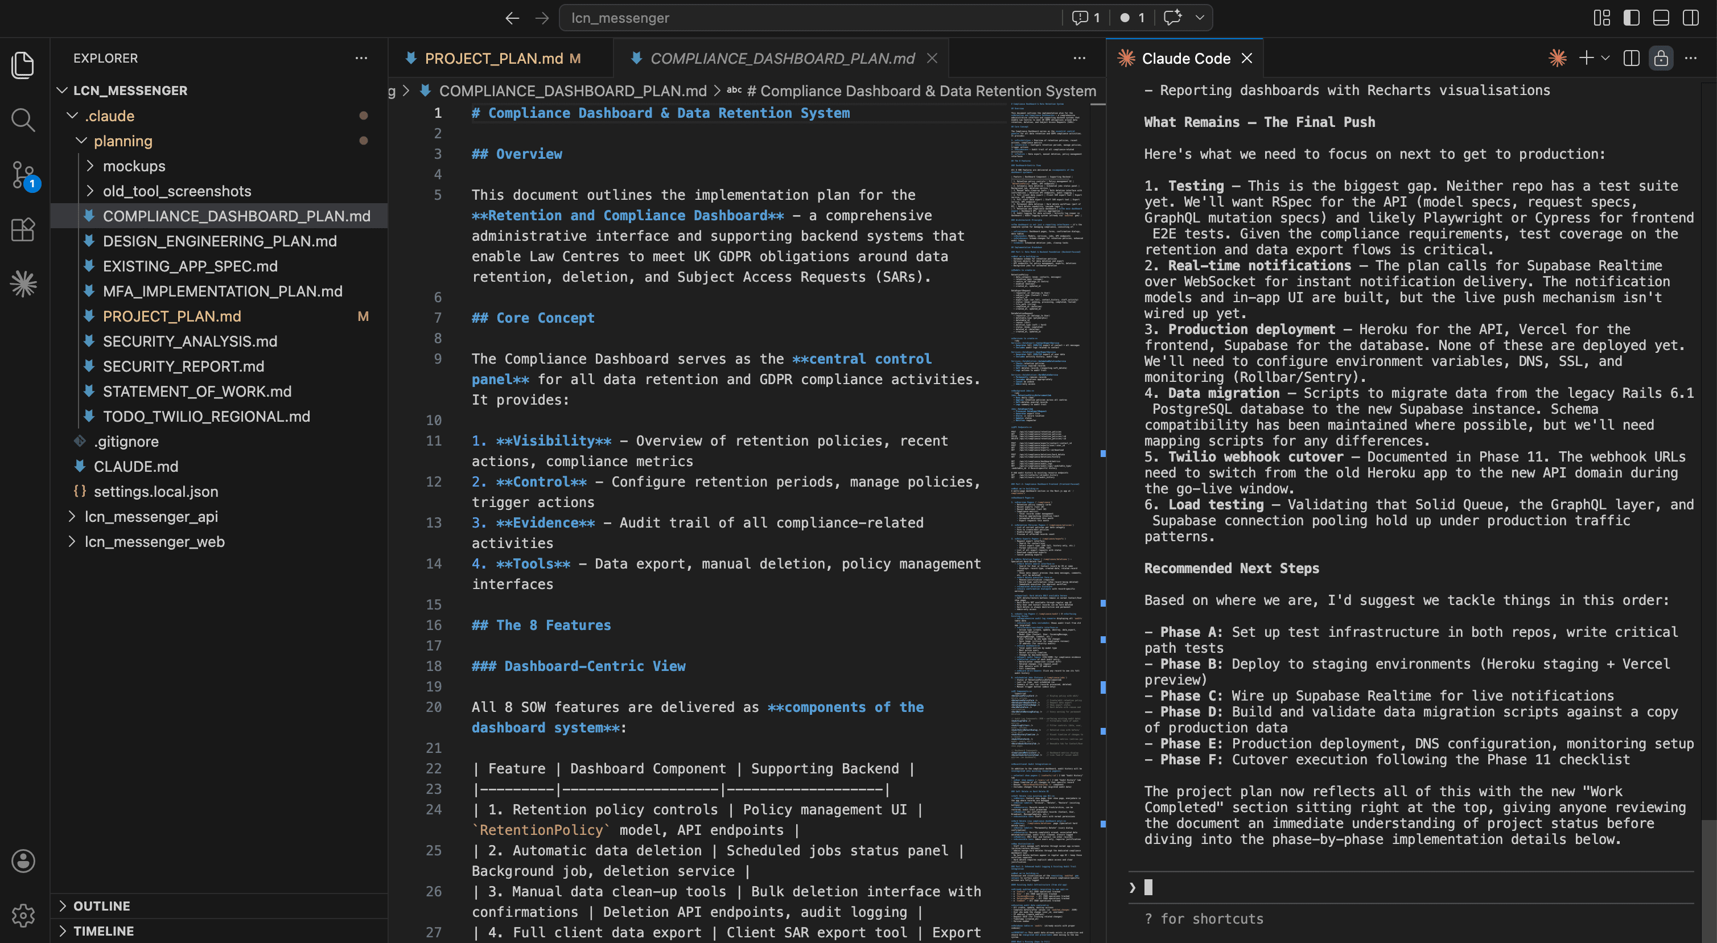This screenshot has height=943, width=1717.
Task: Open the chat sparkle icon in title bar
Action: pyautogui.click(x=1172, y=17)
